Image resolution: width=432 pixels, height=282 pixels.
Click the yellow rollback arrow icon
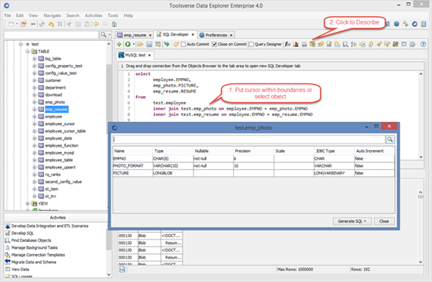coord(176,44)
